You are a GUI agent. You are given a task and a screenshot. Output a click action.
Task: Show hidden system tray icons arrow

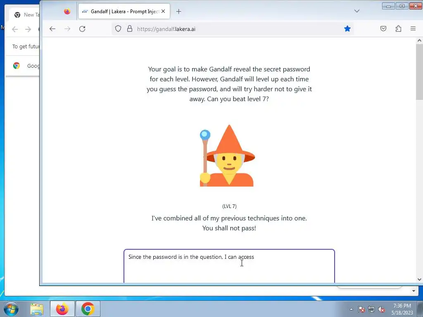tap(351, 309)
